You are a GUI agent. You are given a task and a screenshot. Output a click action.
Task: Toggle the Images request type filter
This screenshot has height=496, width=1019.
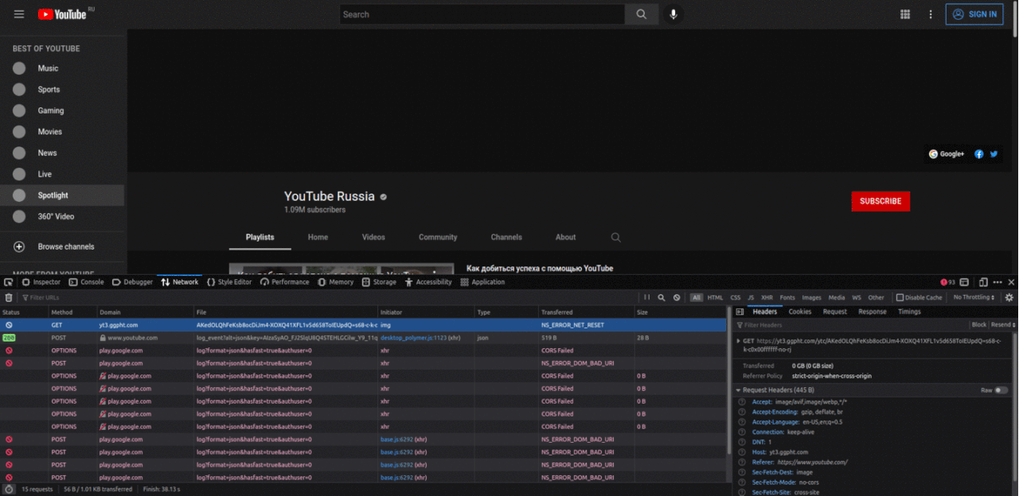811,297
